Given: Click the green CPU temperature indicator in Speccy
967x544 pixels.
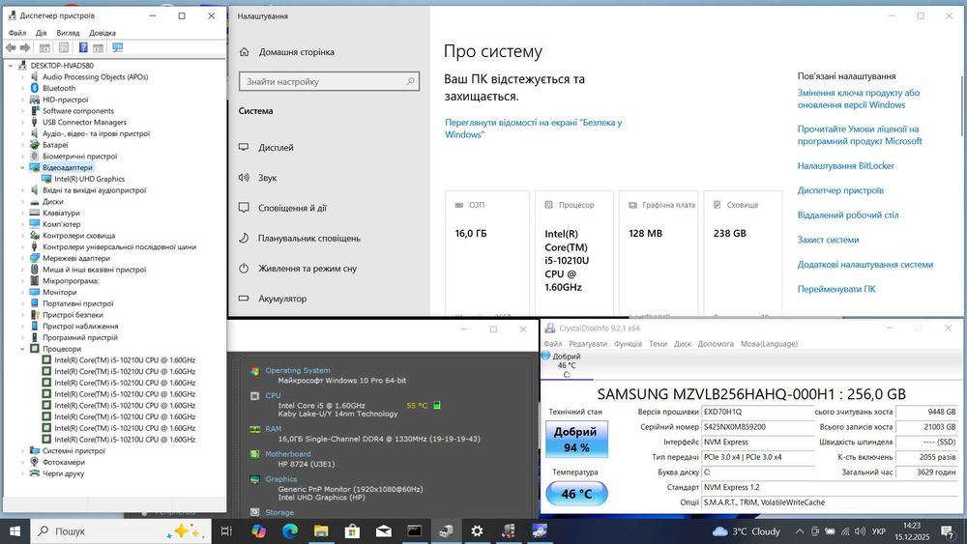Looking at the screenshot, I should (437, 406).
